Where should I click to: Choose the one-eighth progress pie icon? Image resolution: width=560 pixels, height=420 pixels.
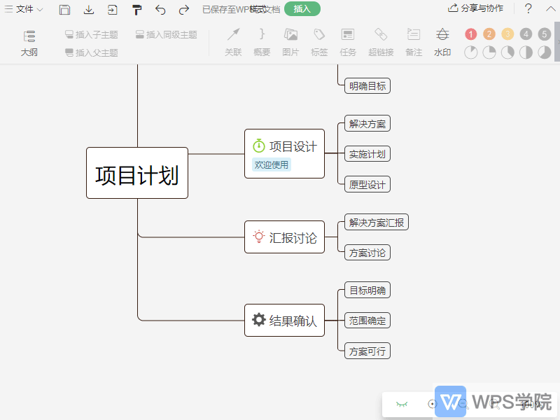470,52
